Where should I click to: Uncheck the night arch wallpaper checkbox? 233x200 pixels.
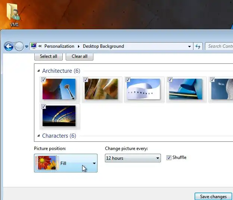pos(43,106)
